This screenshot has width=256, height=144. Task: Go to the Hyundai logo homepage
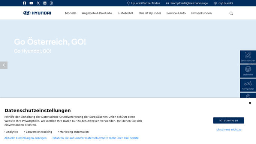[x=37, y=13]
